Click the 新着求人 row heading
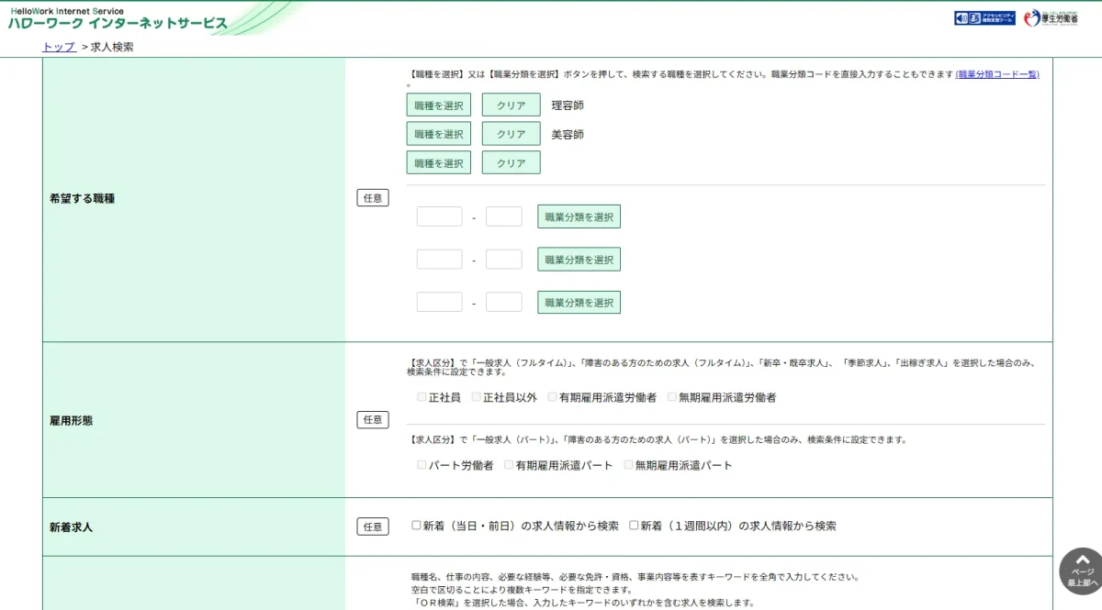1102x610 pixels. coord(72,527)
